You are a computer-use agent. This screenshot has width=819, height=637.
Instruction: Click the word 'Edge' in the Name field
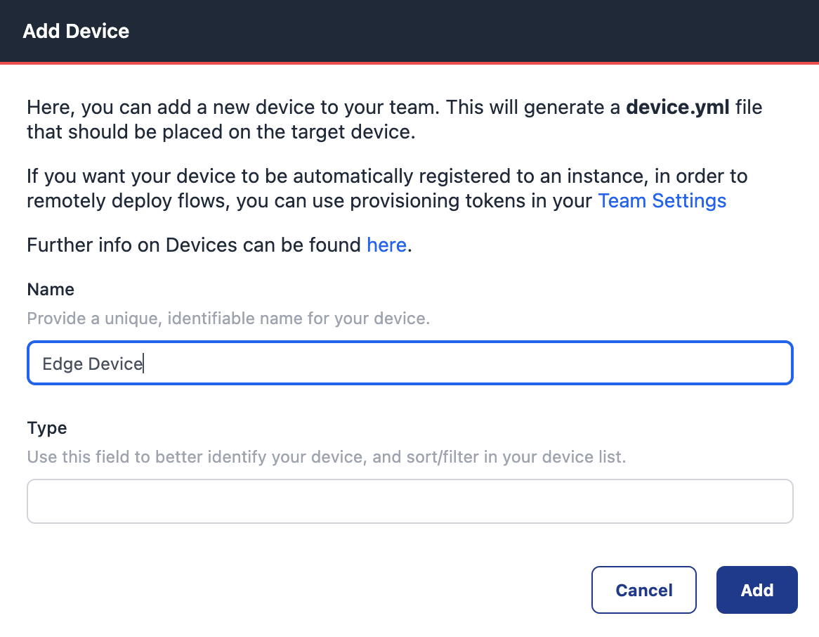tap(63, 364)
